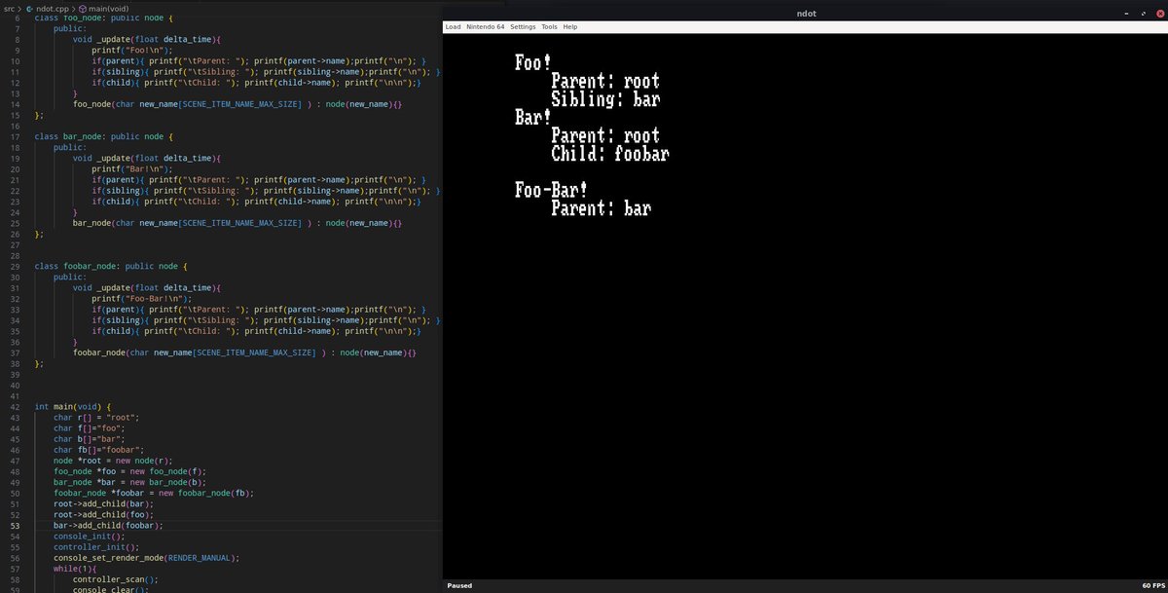Click "node *root = new node(r);"

115,461
